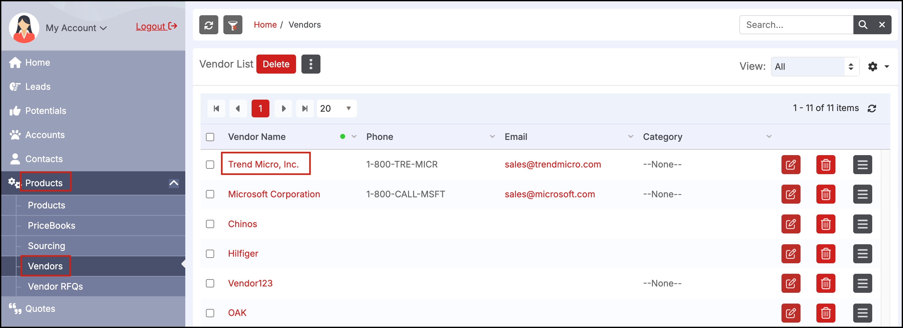Edit the Chinos vendor
This screenshot has width=903, height=328.
pos(790,224)
